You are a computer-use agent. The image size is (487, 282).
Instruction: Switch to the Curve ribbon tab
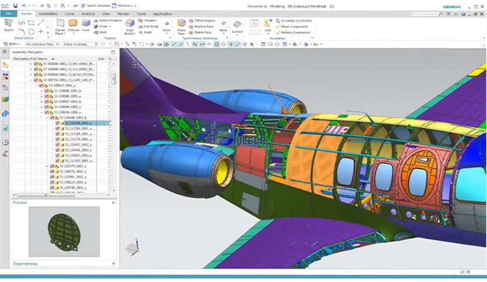[x=69, y=13]
